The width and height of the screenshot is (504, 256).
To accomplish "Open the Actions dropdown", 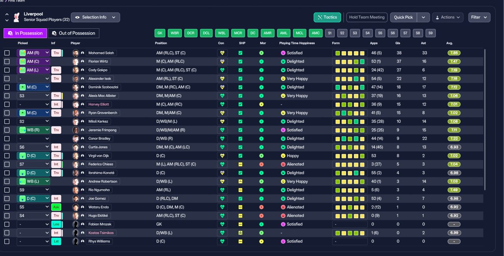I will click(x=447, y=17).
